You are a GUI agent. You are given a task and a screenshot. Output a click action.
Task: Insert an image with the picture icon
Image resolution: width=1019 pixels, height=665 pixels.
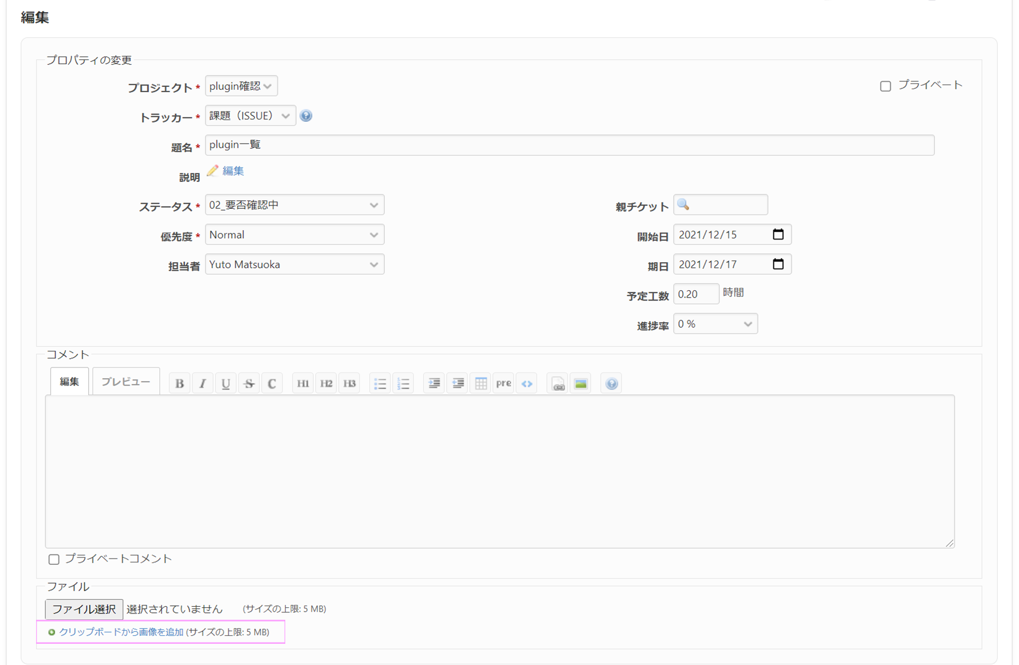581,383
